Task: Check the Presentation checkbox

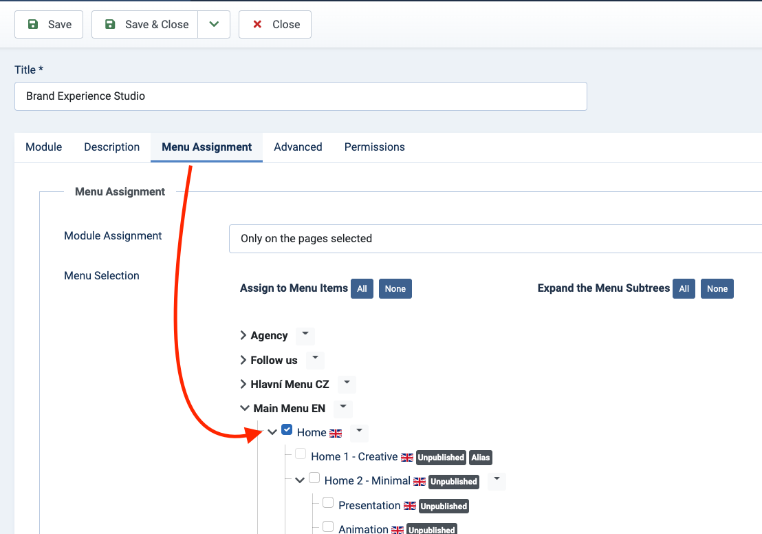Action: tap(328, 502)
